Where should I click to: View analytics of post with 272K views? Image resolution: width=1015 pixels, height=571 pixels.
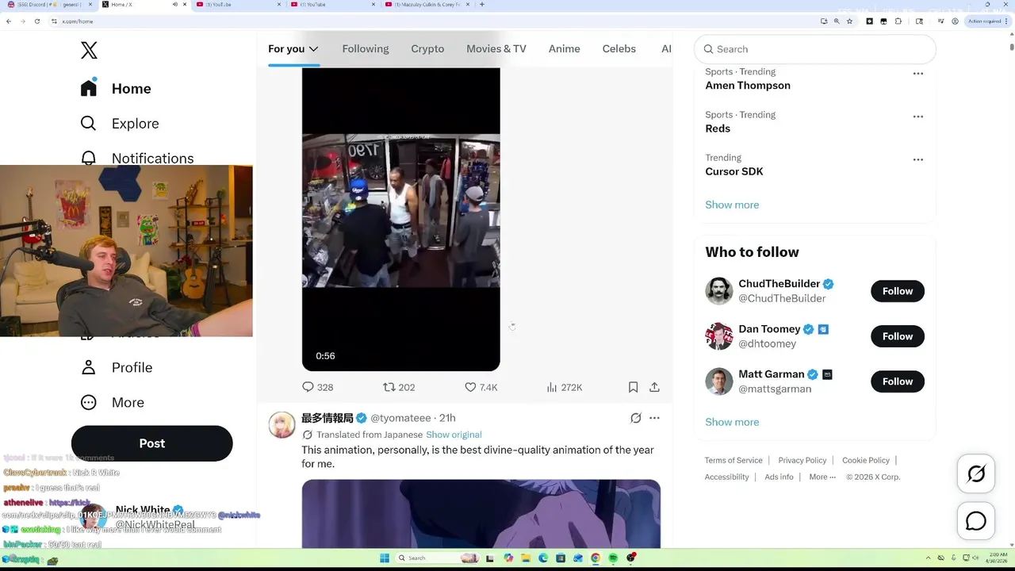[565, 387]
